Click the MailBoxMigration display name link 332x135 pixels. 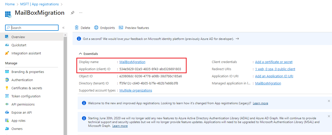pos(132,62)
